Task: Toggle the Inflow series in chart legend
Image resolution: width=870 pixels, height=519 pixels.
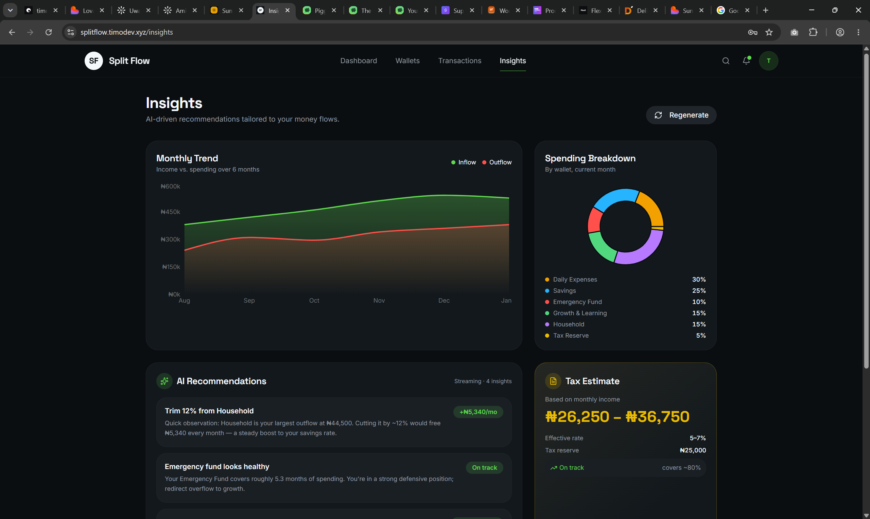Action: coord(463,162)
